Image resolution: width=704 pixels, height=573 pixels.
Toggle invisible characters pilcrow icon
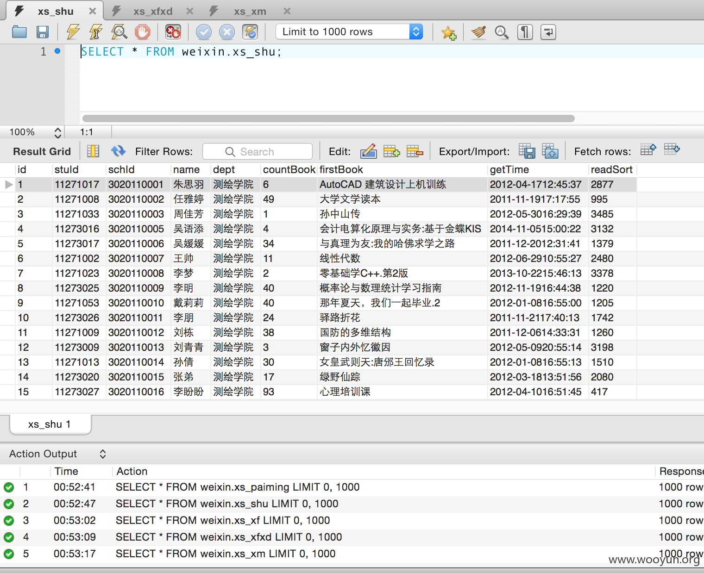525,32
